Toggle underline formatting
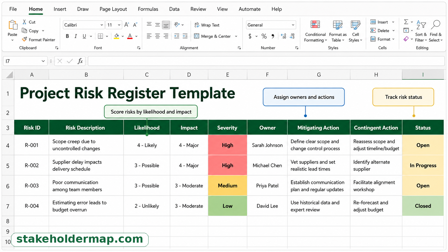This screenshot has height=252, width=448. 84,36
